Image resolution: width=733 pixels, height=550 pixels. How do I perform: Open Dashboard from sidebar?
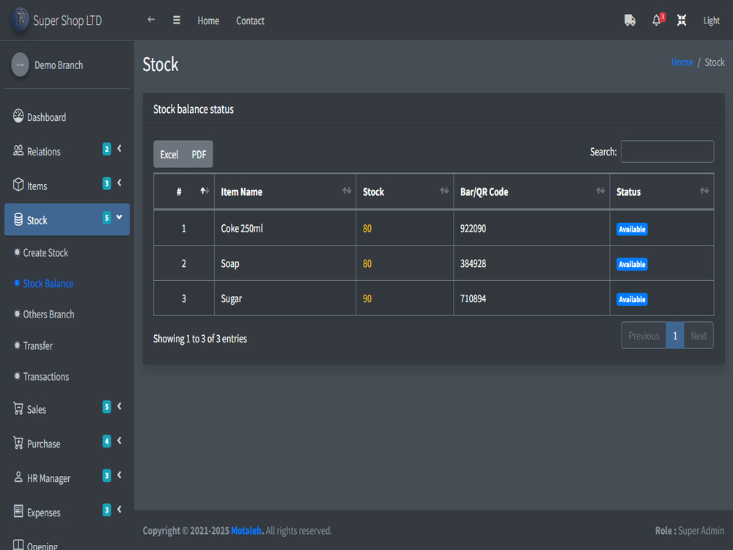[x=67, y=117]
